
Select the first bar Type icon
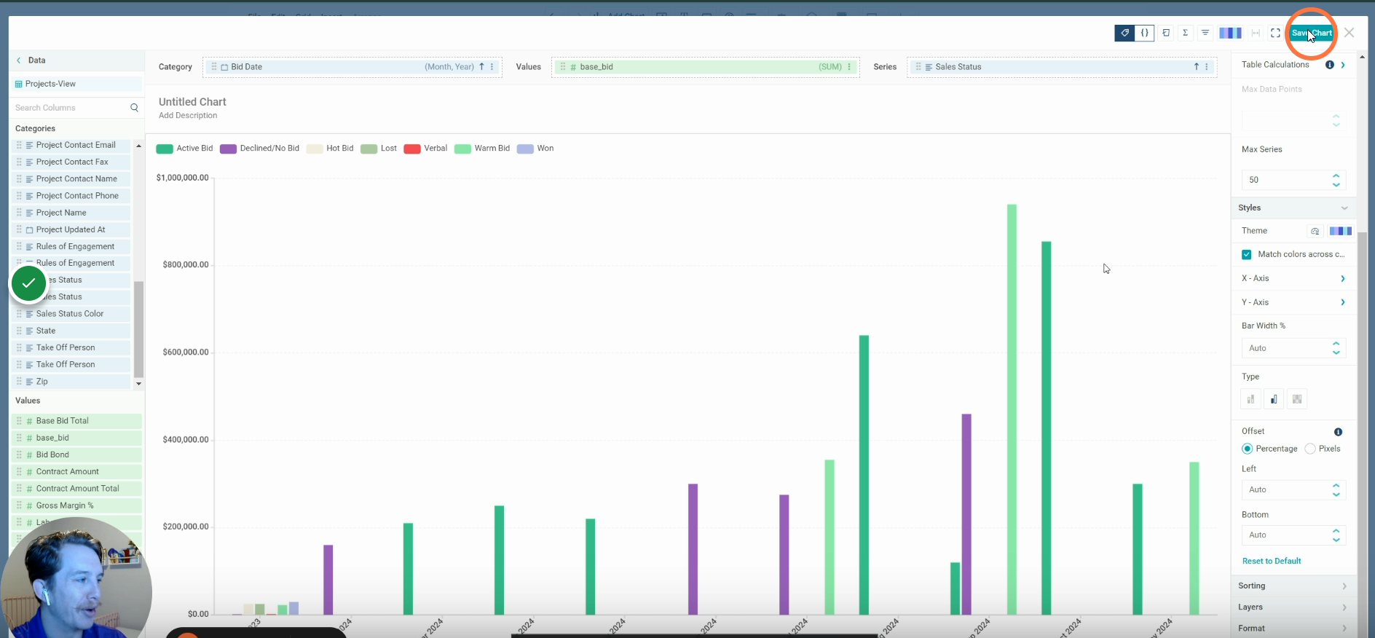coord(1250,399)
